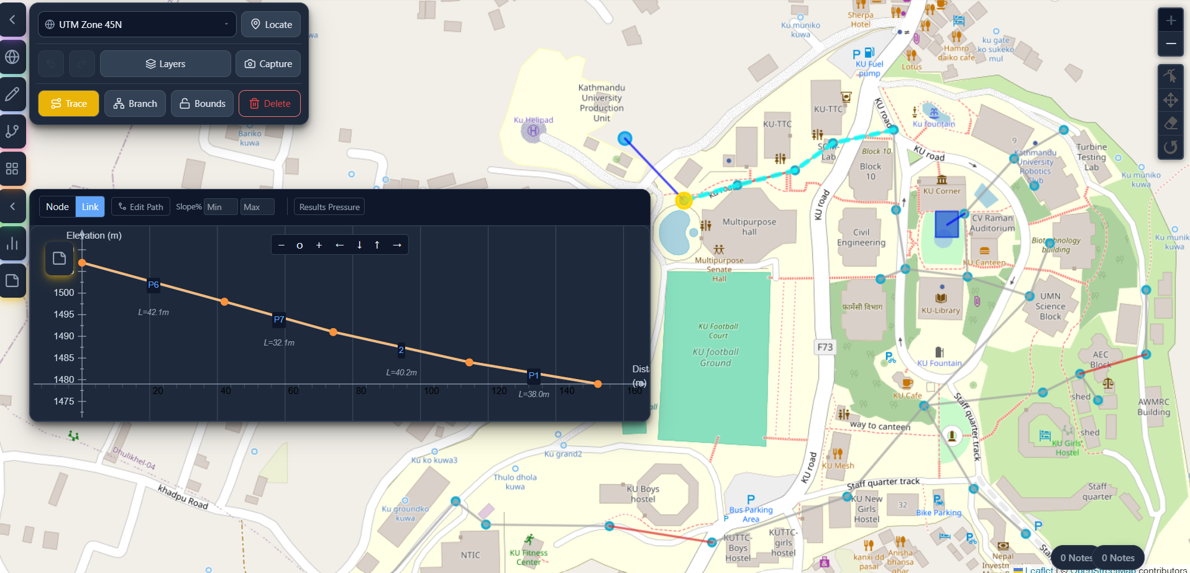Click the Results Pressure button

[x=329, y=207]
